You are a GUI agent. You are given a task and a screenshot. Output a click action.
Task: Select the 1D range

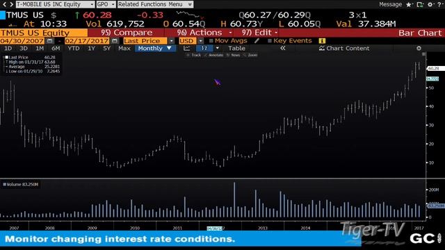pyautogui.click(x=8, y=49)
